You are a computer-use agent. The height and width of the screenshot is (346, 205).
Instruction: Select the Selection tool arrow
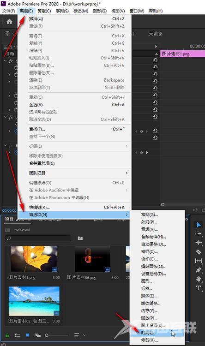click(x=199, y=225)
